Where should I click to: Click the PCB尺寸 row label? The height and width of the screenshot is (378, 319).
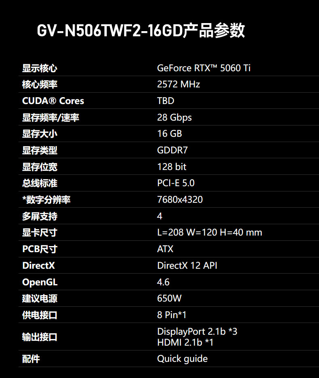[40, 249]
